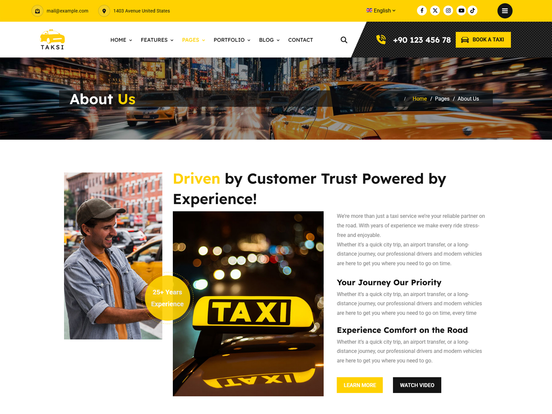Click the search magnifier icon

[344, 40]
